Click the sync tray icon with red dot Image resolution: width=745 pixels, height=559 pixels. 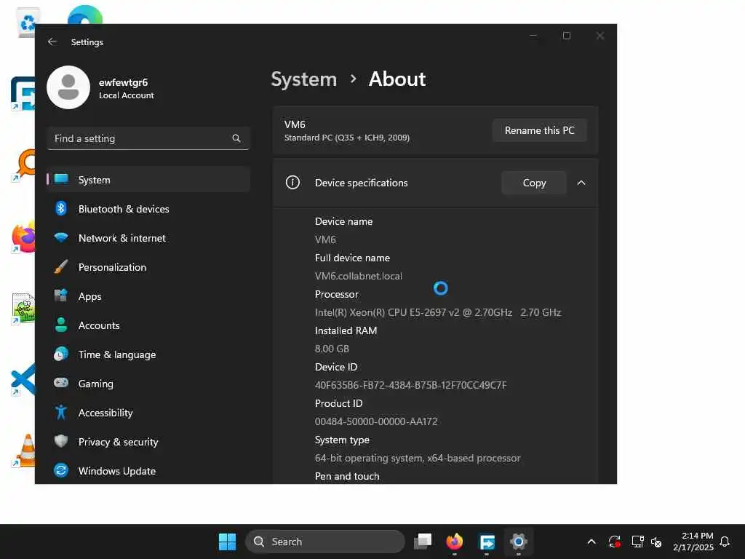(x=614, y=542)
